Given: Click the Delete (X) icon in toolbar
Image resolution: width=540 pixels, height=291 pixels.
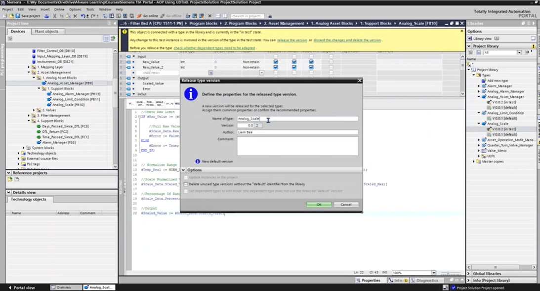Looking at the screenshot, I should click(75, 16).
